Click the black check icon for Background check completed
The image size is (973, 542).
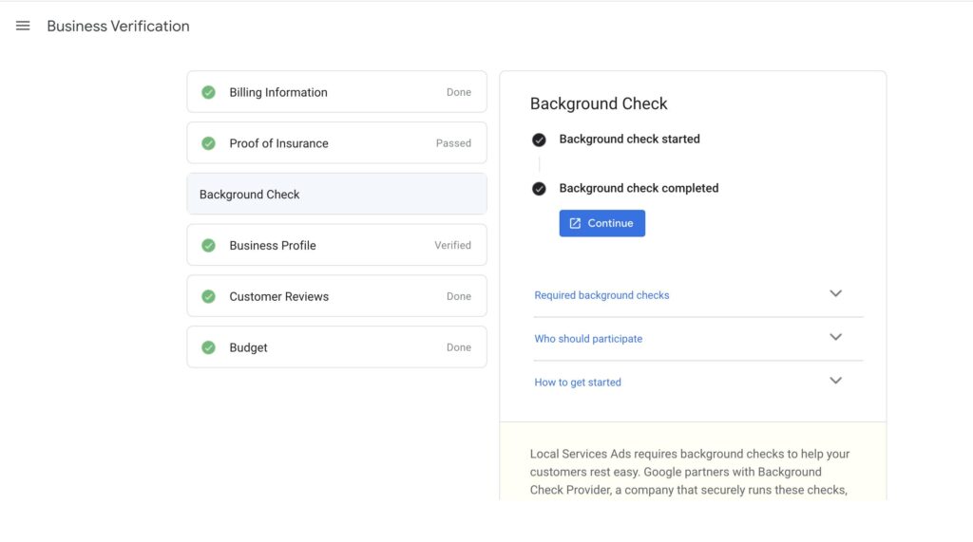click(539, 189)
